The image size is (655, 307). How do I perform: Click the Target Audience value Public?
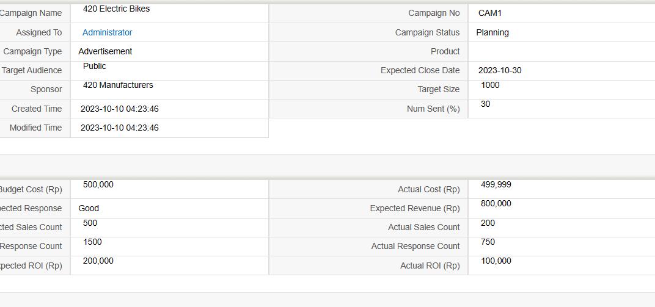point(95,66)
